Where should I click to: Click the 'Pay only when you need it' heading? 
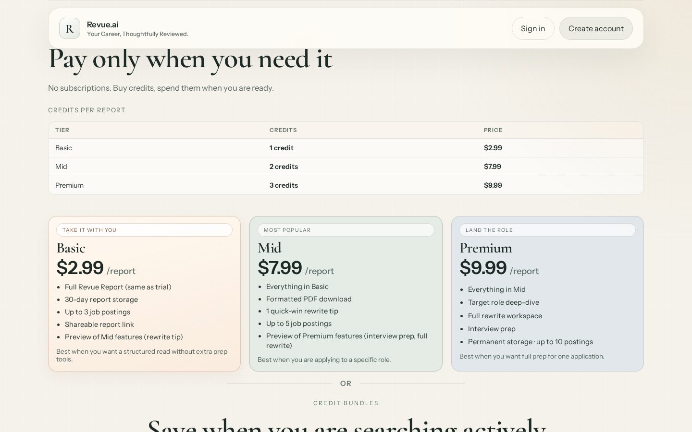[x=190, y=60]
